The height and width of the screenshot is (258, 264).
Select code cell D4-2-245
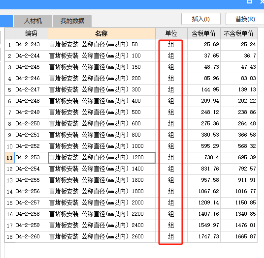click(x=32, y=67)
